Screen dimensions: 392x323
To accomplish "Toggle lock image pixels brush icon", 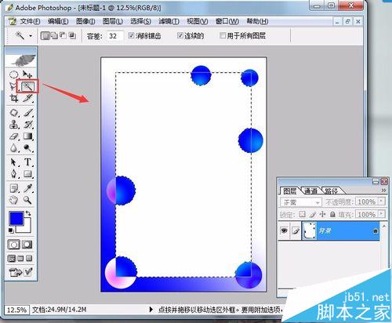I will 313,214.
